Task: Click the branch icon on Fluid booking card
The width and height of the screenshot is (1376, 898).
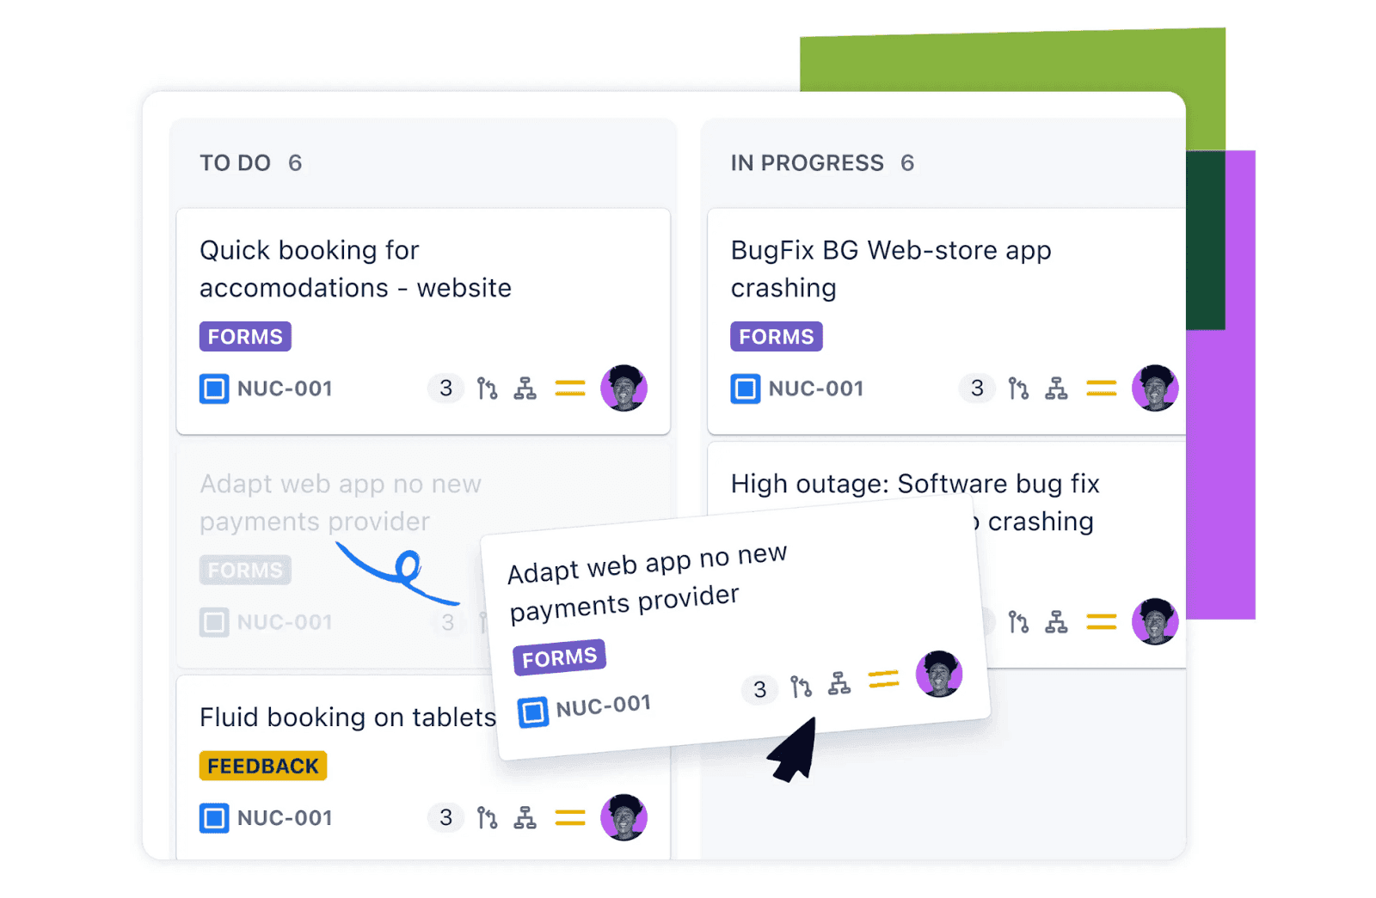Action: click(488, 817)
